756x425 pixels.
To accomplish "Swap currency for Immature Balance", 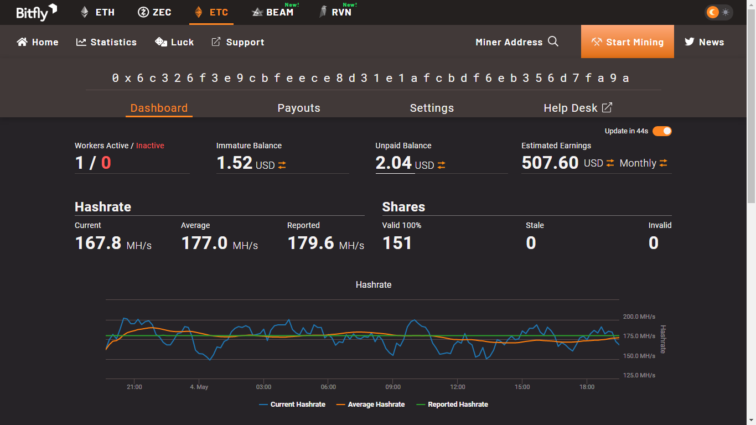I will click(282, 165).
